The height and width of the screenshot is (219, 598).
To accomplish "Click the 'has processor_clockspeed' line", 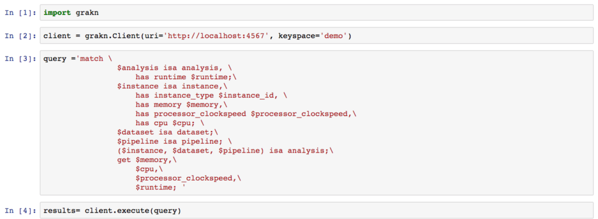I will [x=246, y=114].
